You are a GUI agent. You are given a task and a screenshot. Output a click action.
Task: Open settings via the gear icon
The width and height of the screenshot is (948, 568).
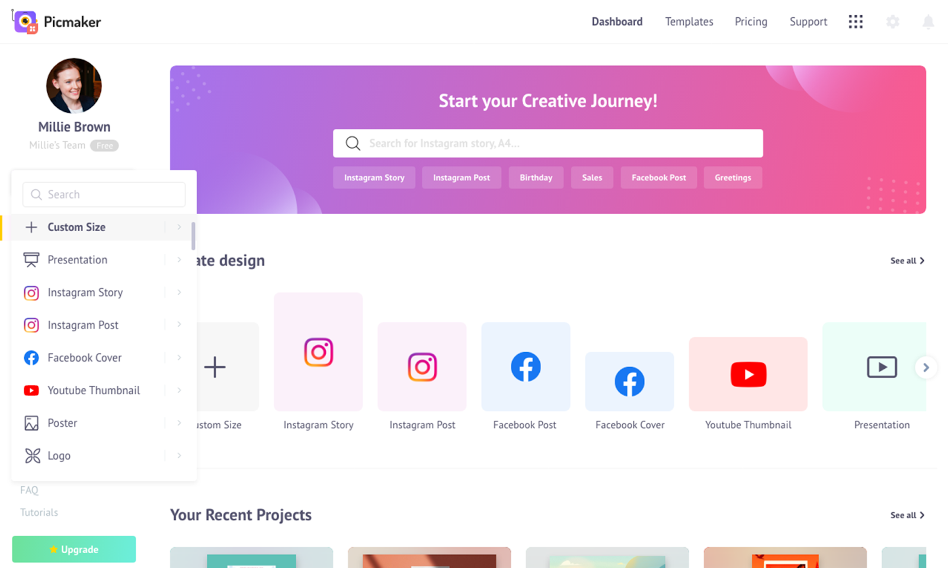pyautogui.click(x=893, y=22)
